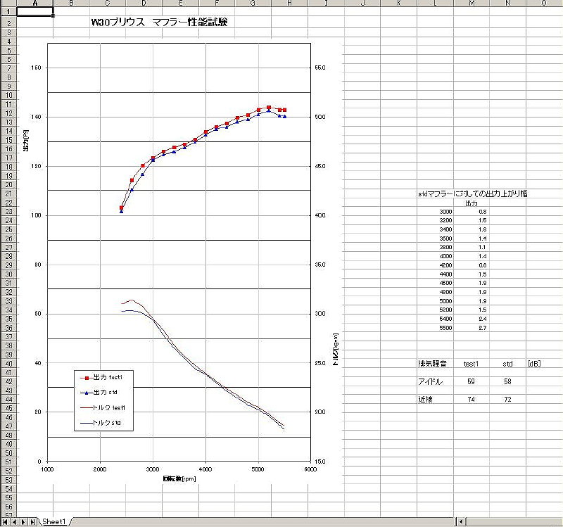Select row 12 header
563x527 pixels.
coord(8,113)
